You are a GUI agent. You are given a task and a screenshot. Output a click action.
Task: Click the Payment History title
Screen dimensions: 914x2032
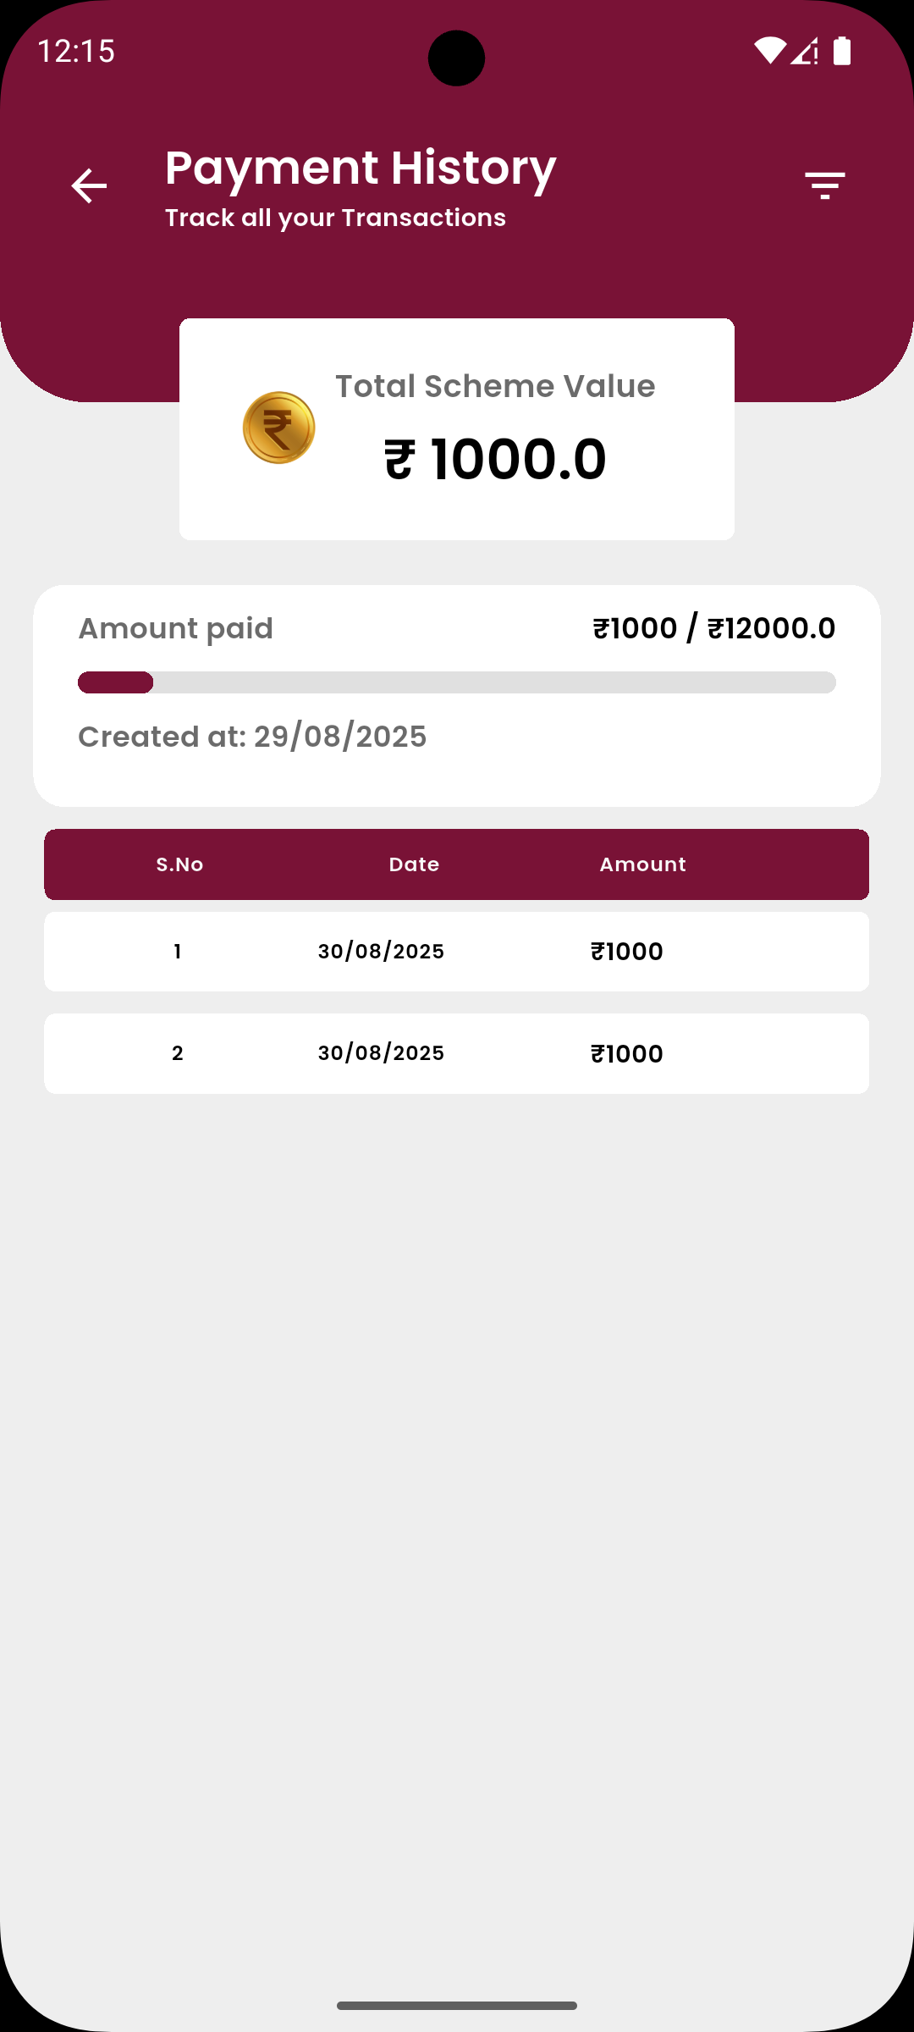point(361,168)
